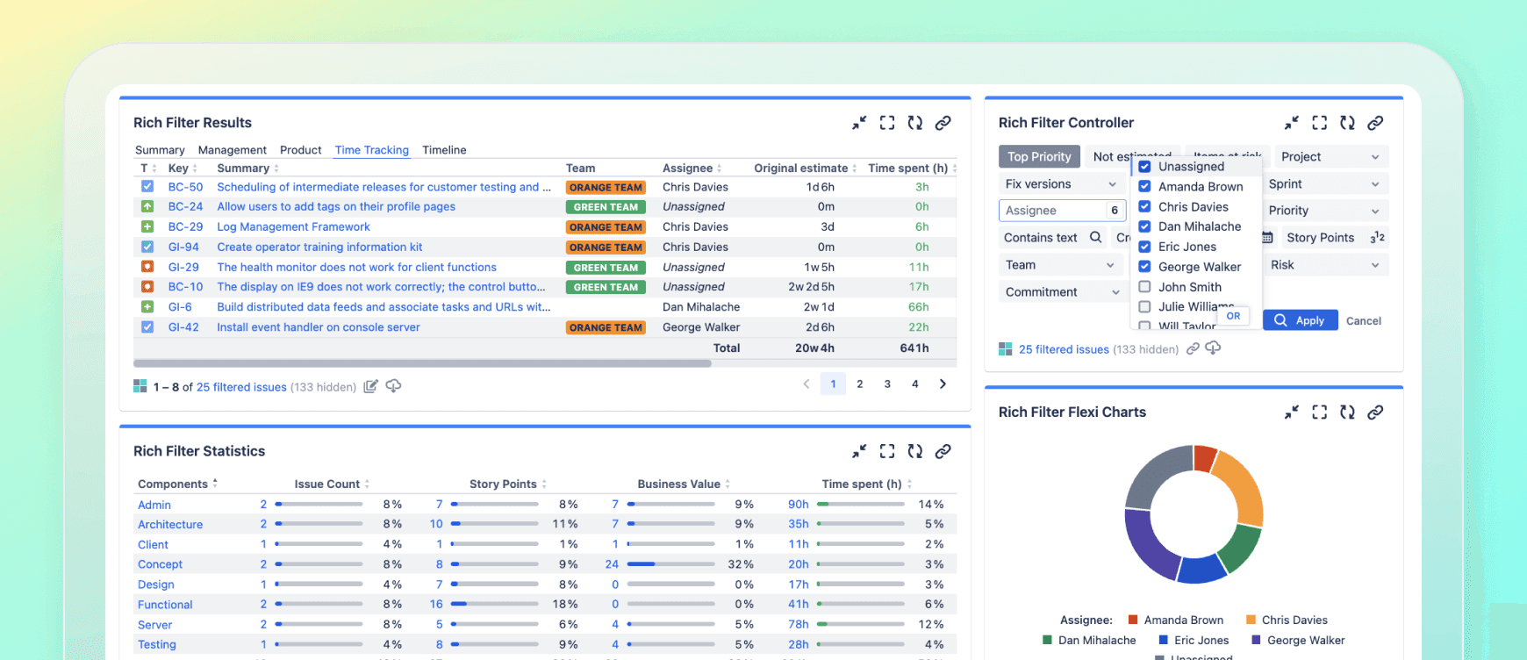Uncheck Eric Jones in assignee list
The width and height of the screenshot is (1527, 660).
1144,247
